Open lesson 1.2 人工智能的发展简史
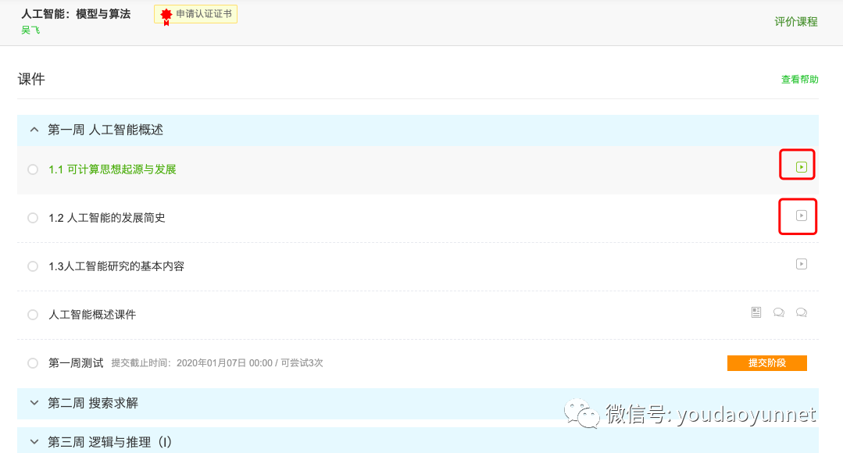 [x=106, y=218]
